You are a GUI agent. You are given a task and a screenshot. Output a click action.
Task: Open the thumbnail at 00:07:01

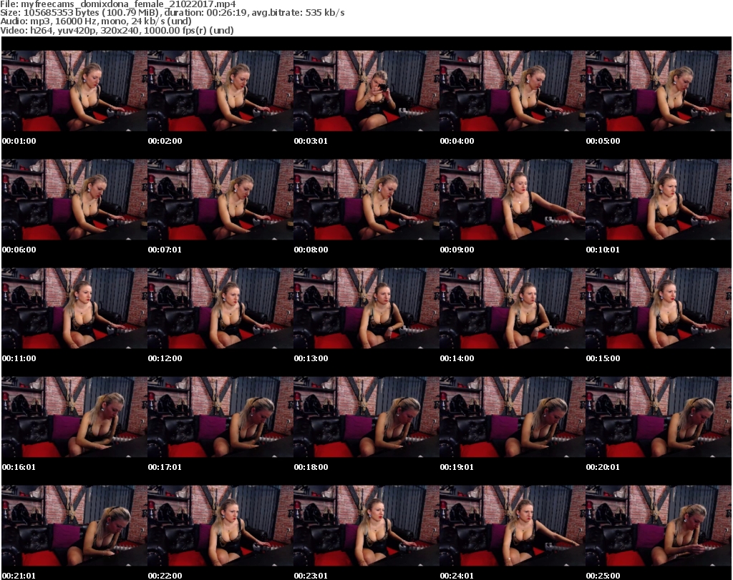(x=220, y=200)
